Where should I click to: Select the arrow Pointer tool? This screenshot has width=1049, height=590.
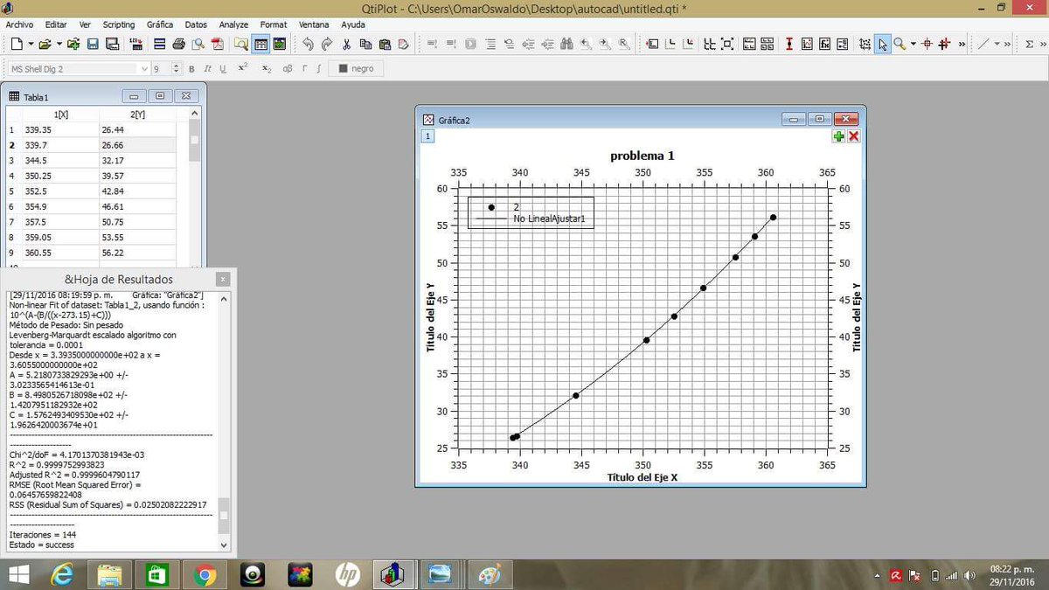(884, 44)
